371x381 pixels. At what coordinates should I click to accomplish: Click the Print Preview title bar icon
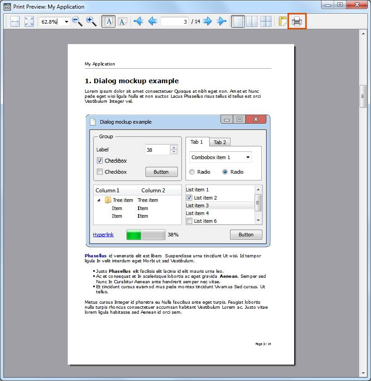coord(7,6)
